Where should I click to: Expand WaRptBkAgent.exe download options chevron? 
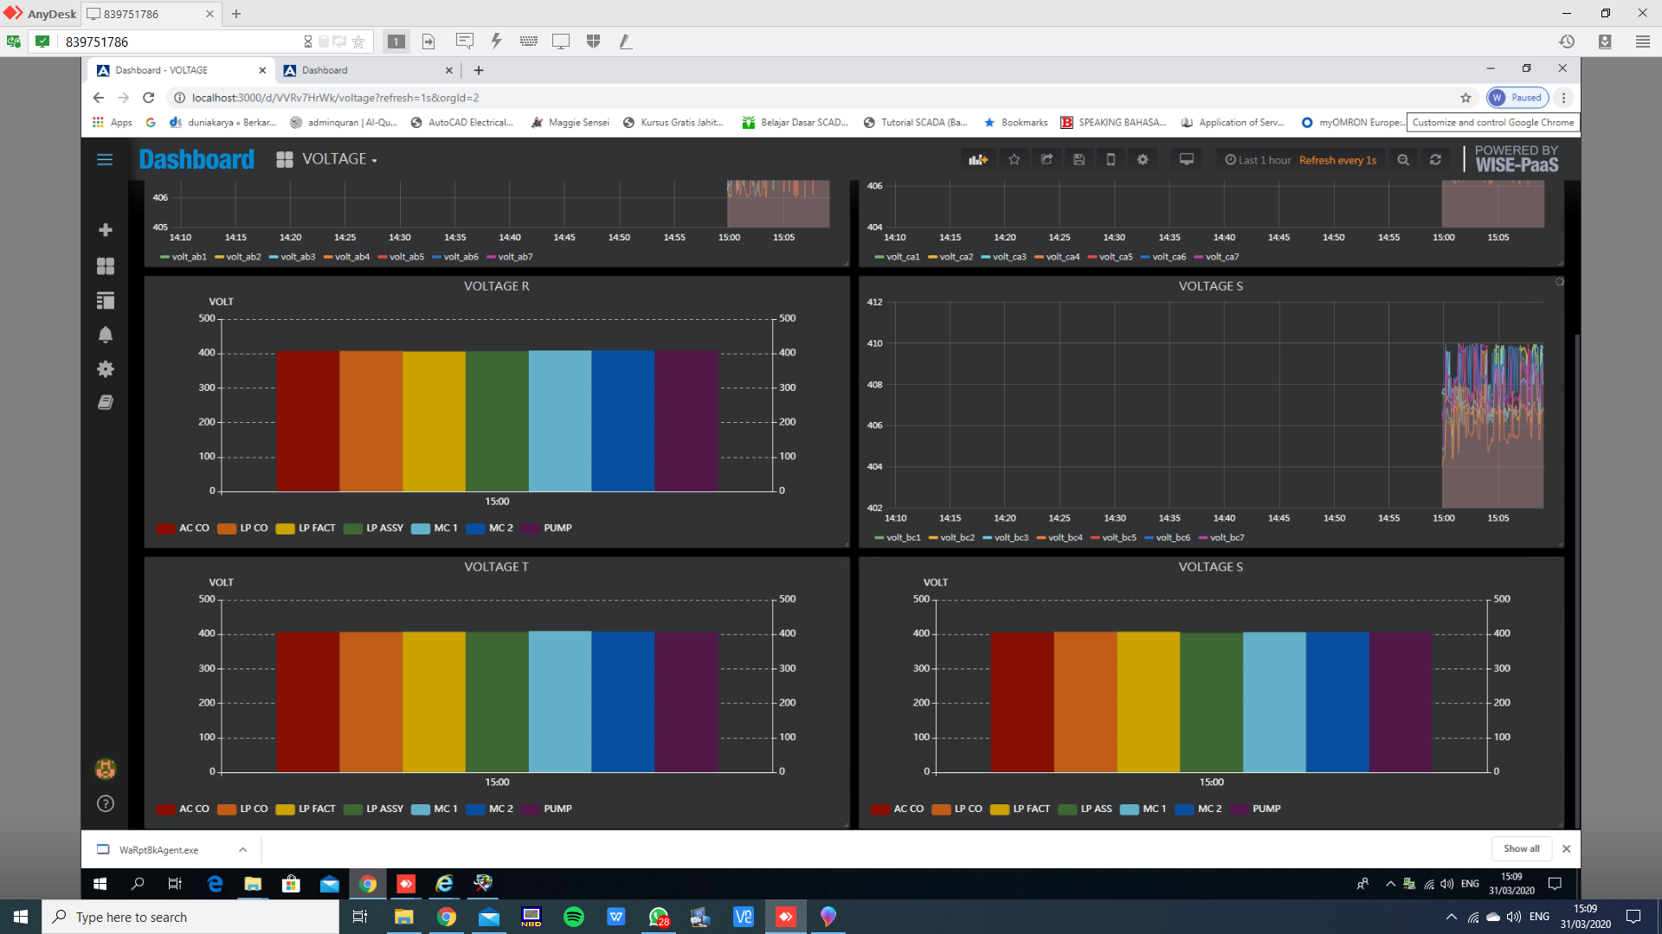tap(242, 849)
